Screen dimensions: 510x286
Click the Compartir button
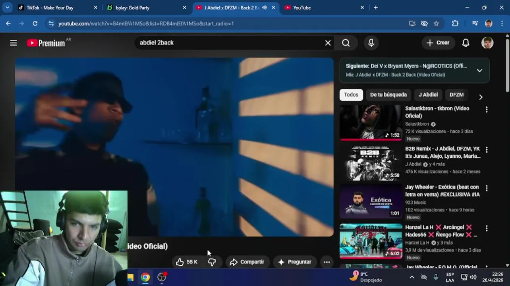pyautogui.click(x=247, y=262)
